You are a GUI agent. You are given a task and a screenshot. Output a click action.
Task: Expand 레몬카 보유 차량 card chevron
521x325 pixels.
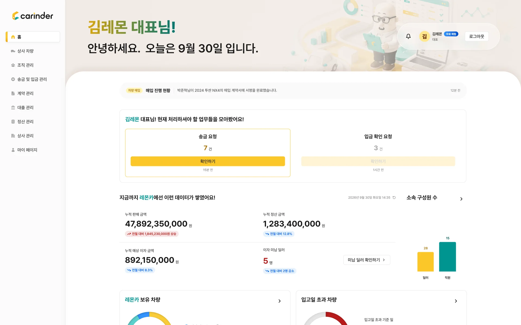pyautogui.click(x=279, y=301)
